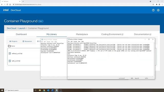The image size is (164, 92).
Task: Click the Notepad taskbar icon
Action: [x=57, y=90]
